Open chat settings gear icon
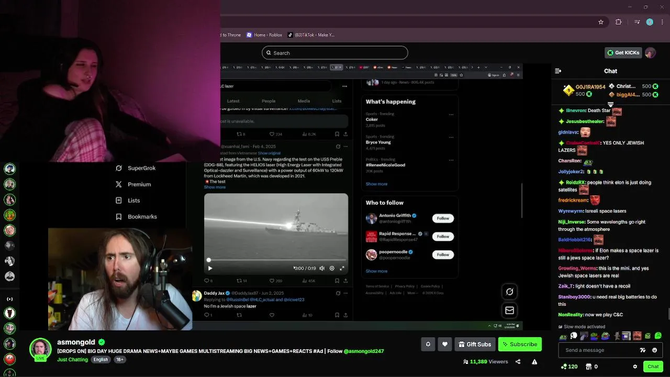Viewport: 670px width, 377px height. tap(635, 367)
